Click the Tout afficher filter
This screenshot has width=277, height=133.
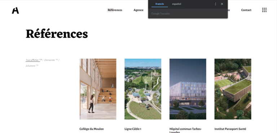click(x=32, y=60)
